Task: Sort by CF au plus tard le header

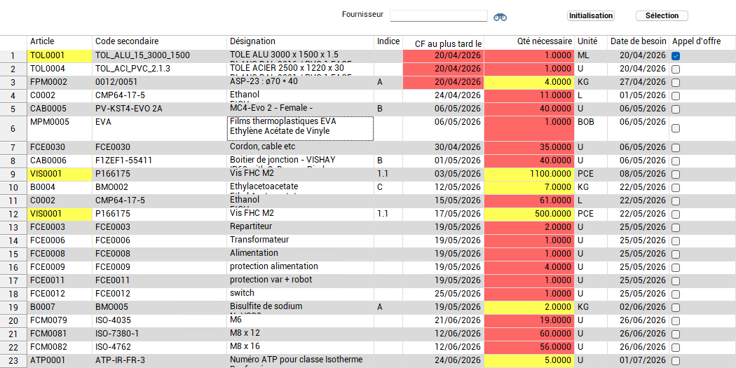Action: (443, 43)
